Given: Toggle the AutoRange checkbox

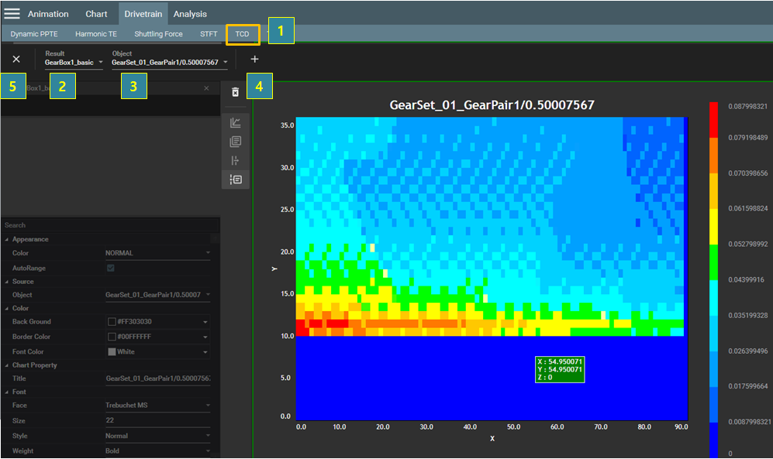Looking at the screenshot, I should [x=111, y=268].
